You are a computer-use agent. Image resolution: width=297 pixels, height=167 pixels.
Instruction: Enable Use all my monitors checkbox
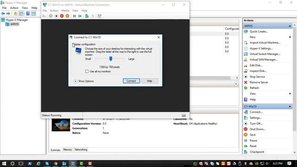click(87, 71)
